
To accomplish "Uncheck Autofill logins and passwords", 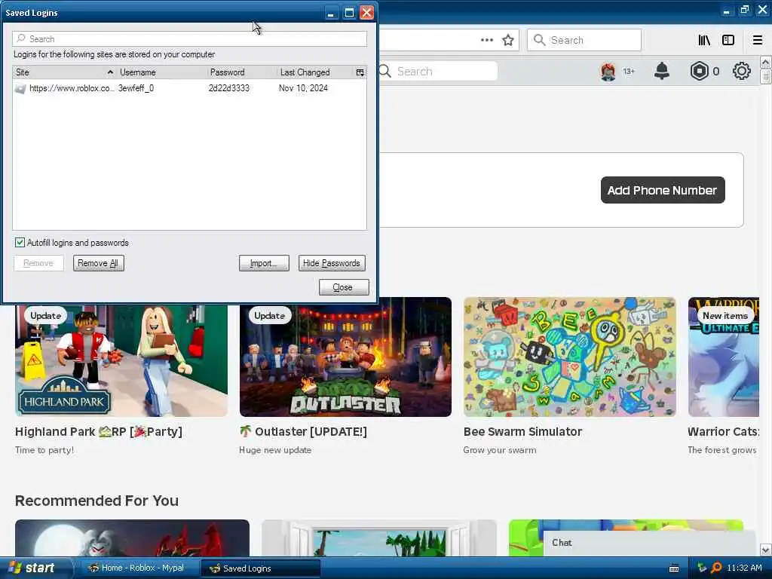I will click(20, 243).
